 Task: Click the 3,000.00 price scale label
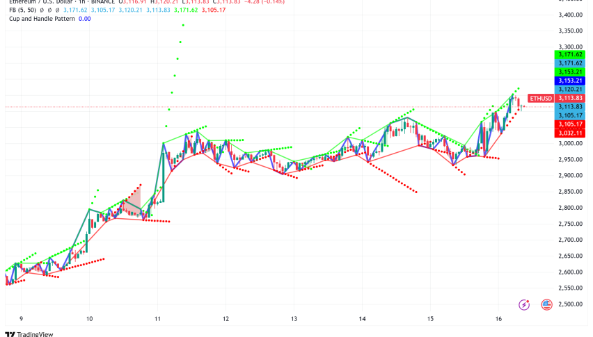click(570, 143)
